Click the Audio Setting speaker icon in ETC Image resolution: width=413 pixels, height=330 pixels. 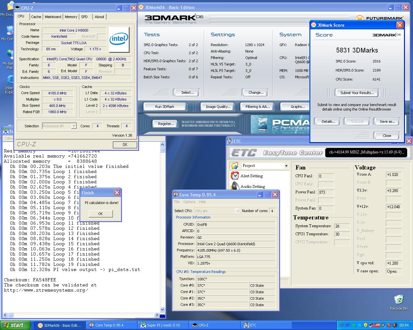pyautogui.click(x=235, y=186)
